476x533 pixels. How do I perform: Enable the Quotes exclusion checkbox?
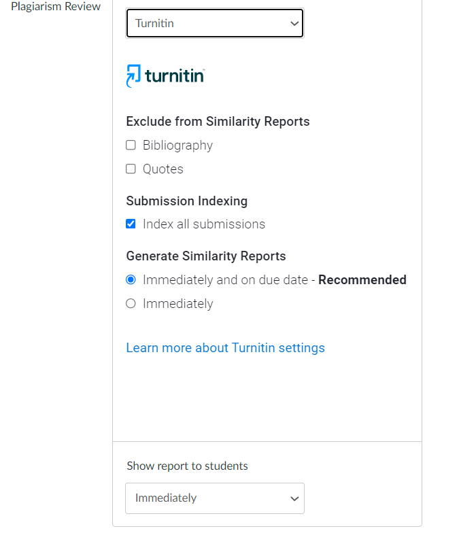[x=131, y=169]
